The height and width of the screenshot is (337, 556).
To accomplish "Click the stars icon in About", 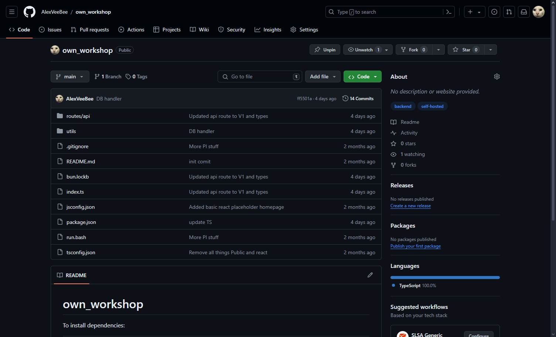I will (x=393, y=143).
